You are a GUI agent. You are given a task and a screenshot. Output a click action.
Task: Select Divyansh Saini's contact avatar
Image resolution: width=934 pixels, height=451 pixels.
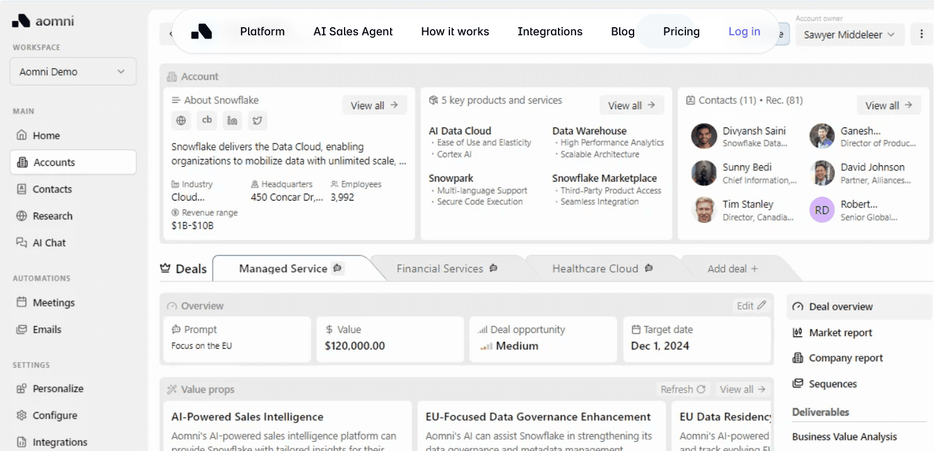coord(704,136)
